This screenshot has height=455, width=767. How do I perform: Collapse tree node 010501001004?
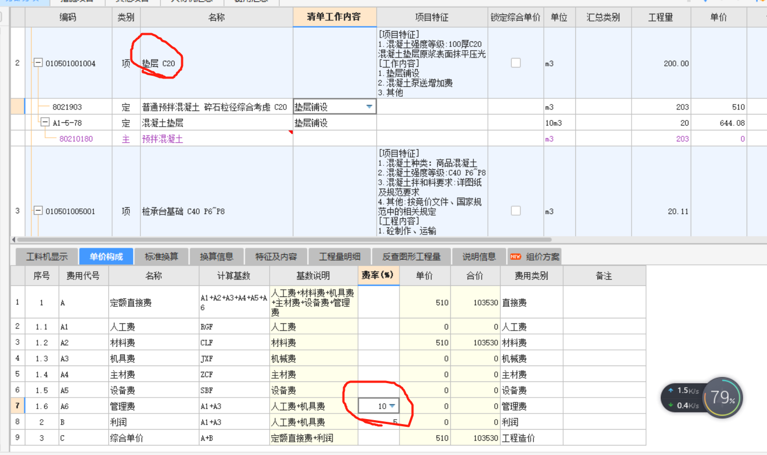click(x=38, y=63)
